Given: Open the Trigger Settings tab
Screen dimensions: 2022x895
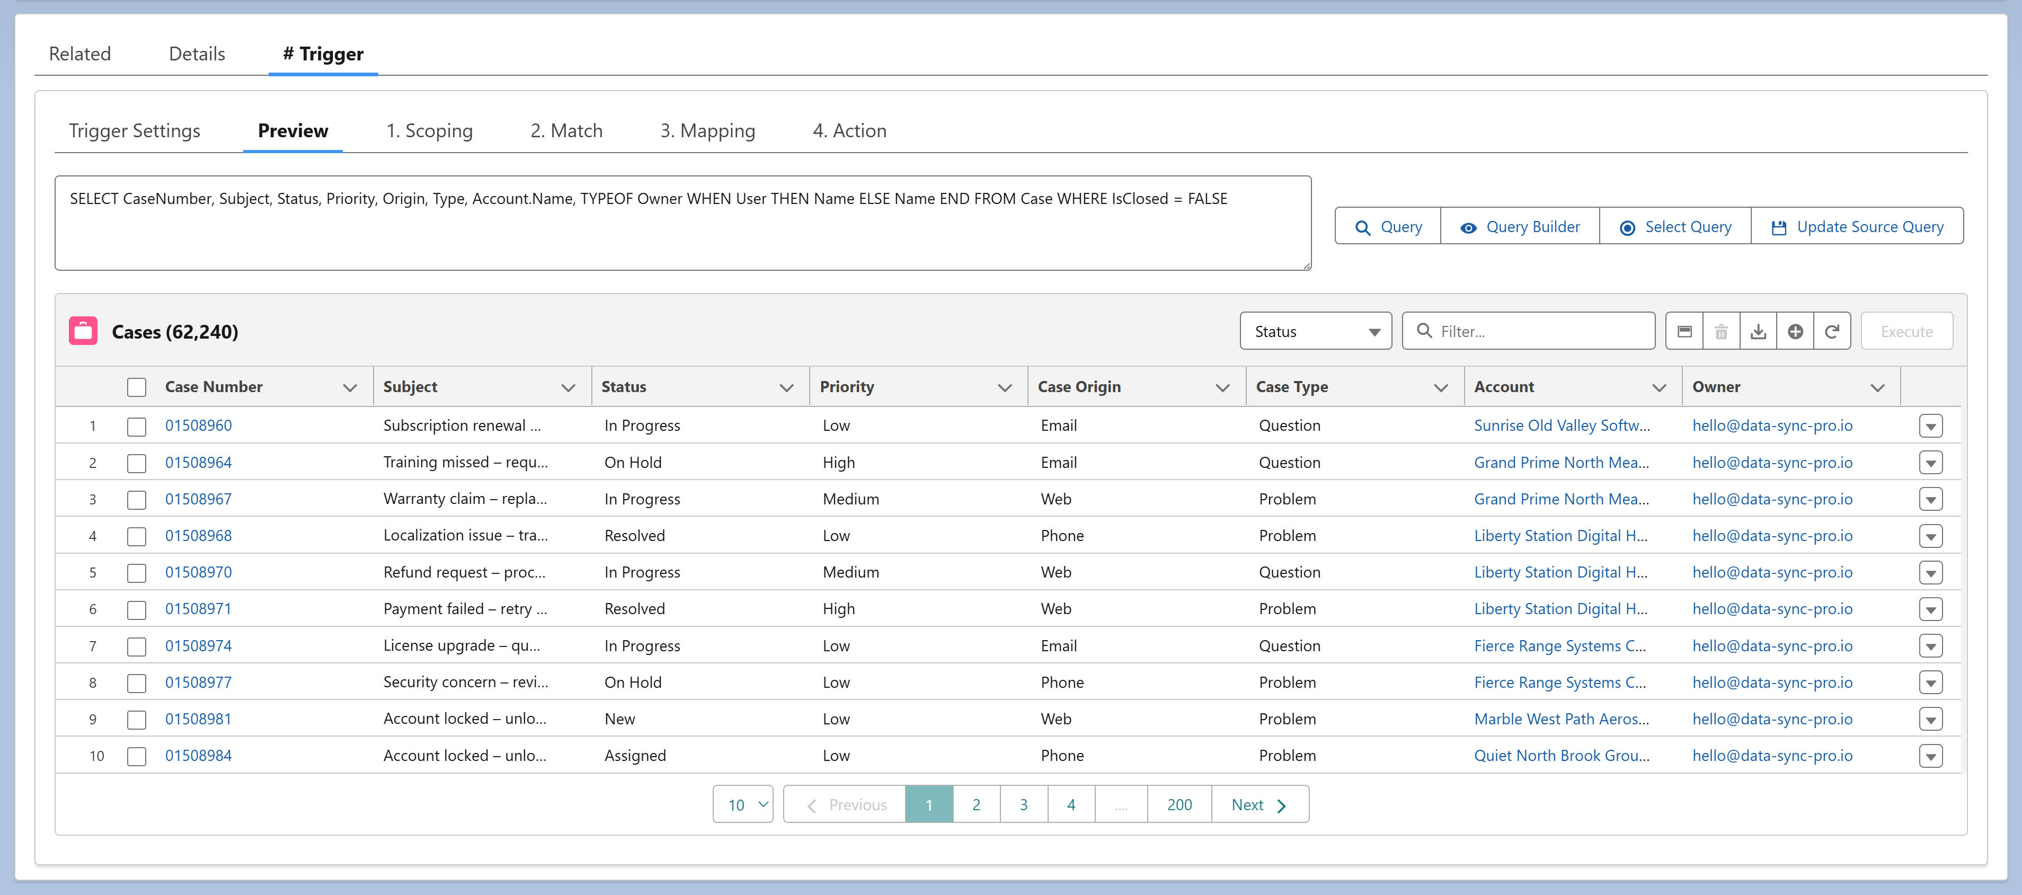Looking at the screenshot, I should pos(134,130).
